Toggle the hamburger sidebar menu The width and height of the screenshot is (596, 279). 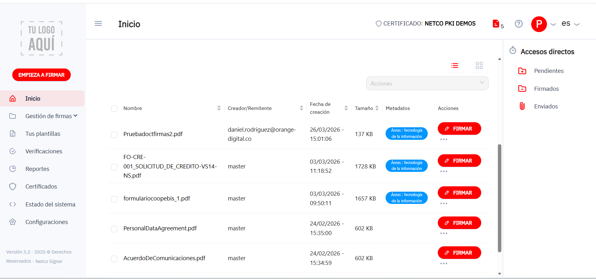coord(98,24)
